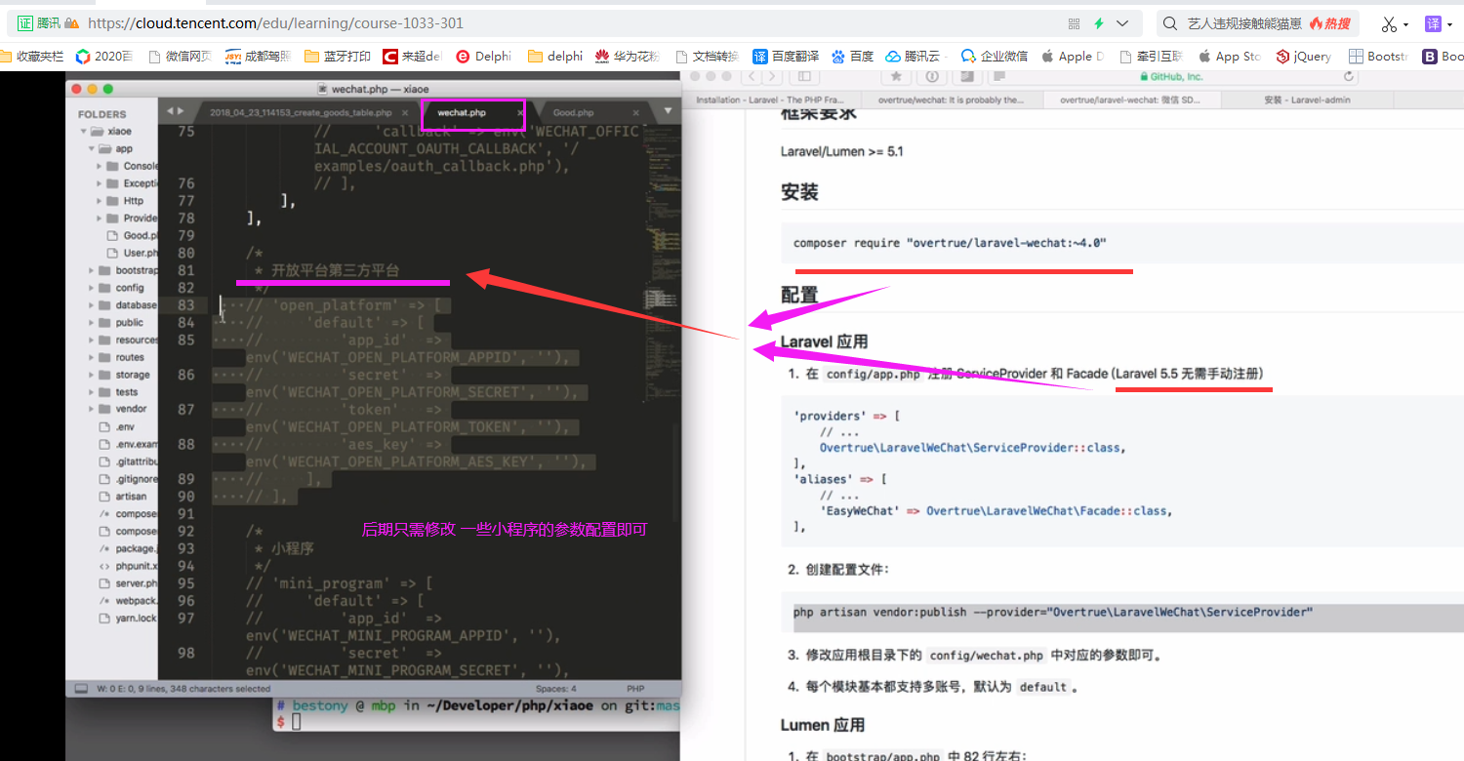
Task: Open the jQuery bookmark
Action: (x=1304, y=57)
